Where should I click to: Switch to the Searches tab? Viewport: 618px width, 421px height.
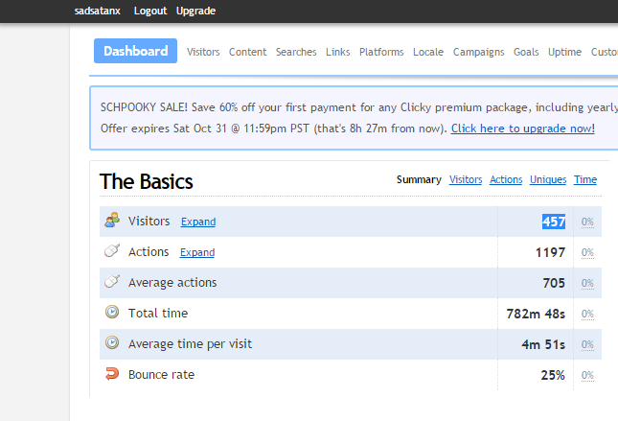[296, 52]
